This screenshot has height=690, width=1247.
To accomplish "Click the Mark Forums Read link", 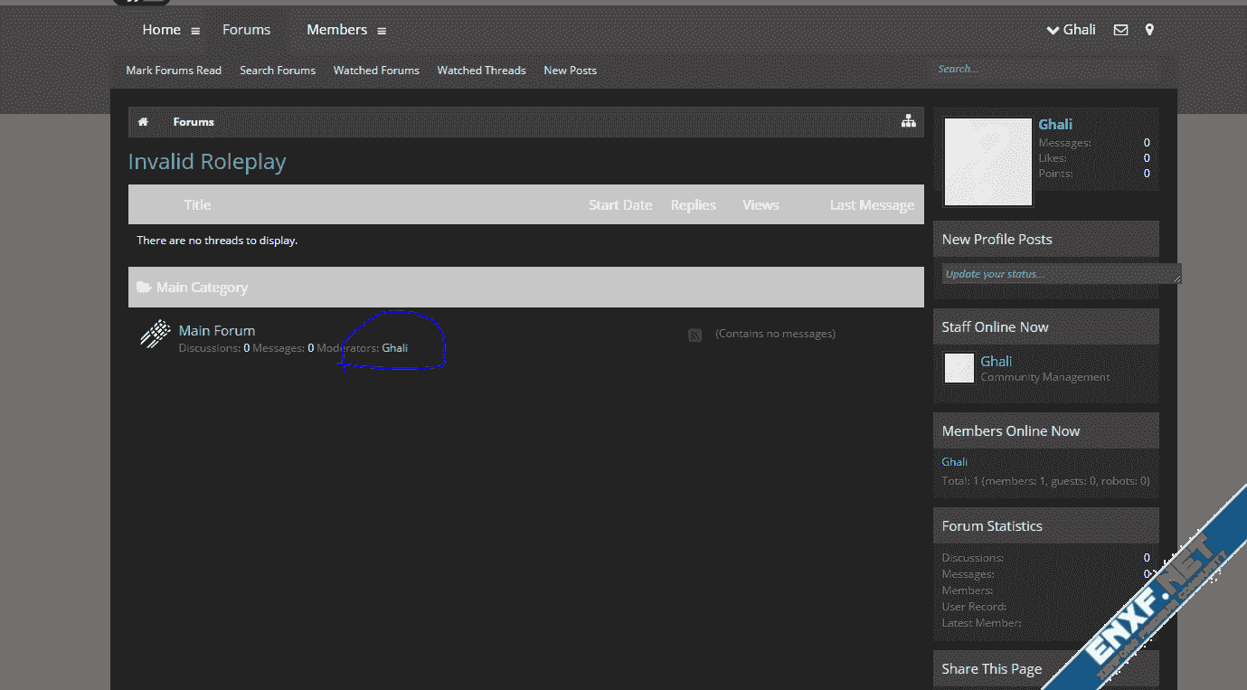I will coord(174,71).
